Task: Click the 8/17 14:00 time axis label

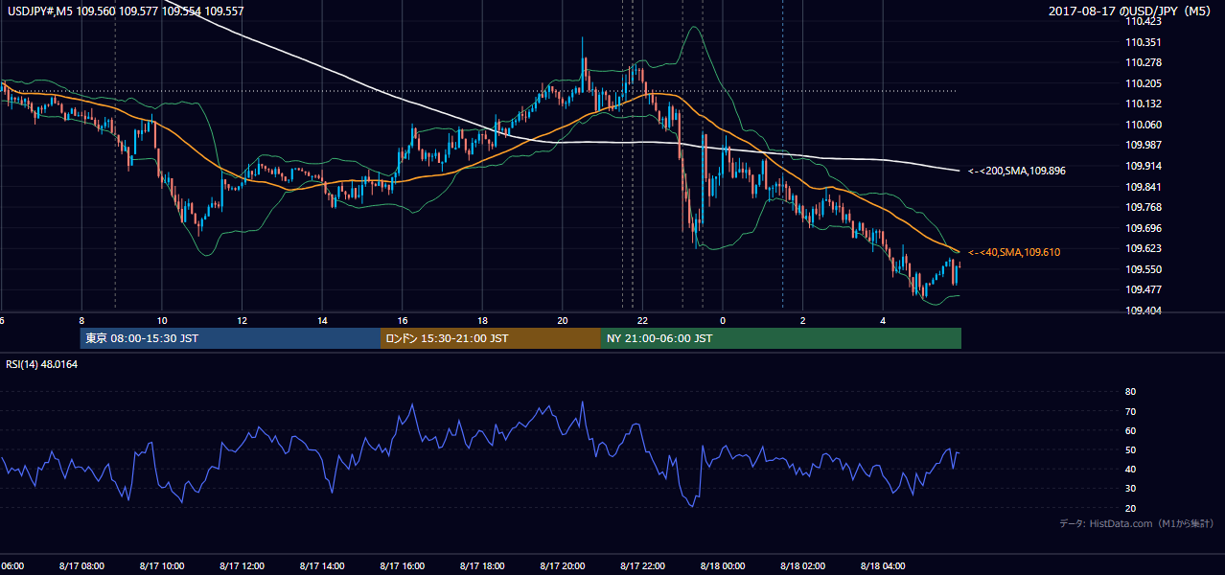Action: tap(322, 566)
